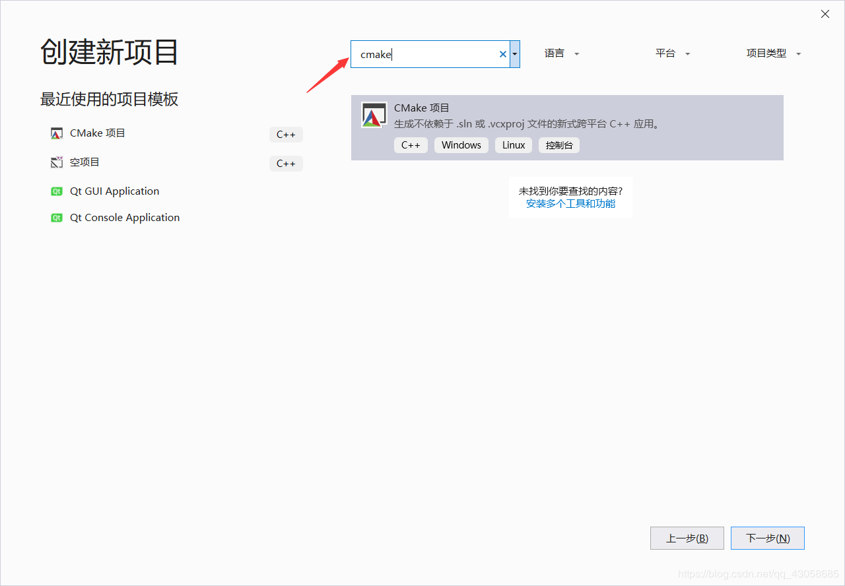Click the C++ badge next to 空项目
The image size is (845, 586).
click(x=286, y=163)
